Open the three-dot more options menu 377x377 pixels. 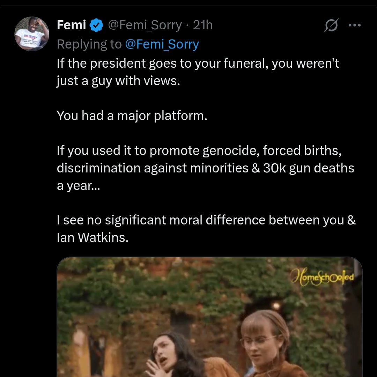tap(355, 25)
